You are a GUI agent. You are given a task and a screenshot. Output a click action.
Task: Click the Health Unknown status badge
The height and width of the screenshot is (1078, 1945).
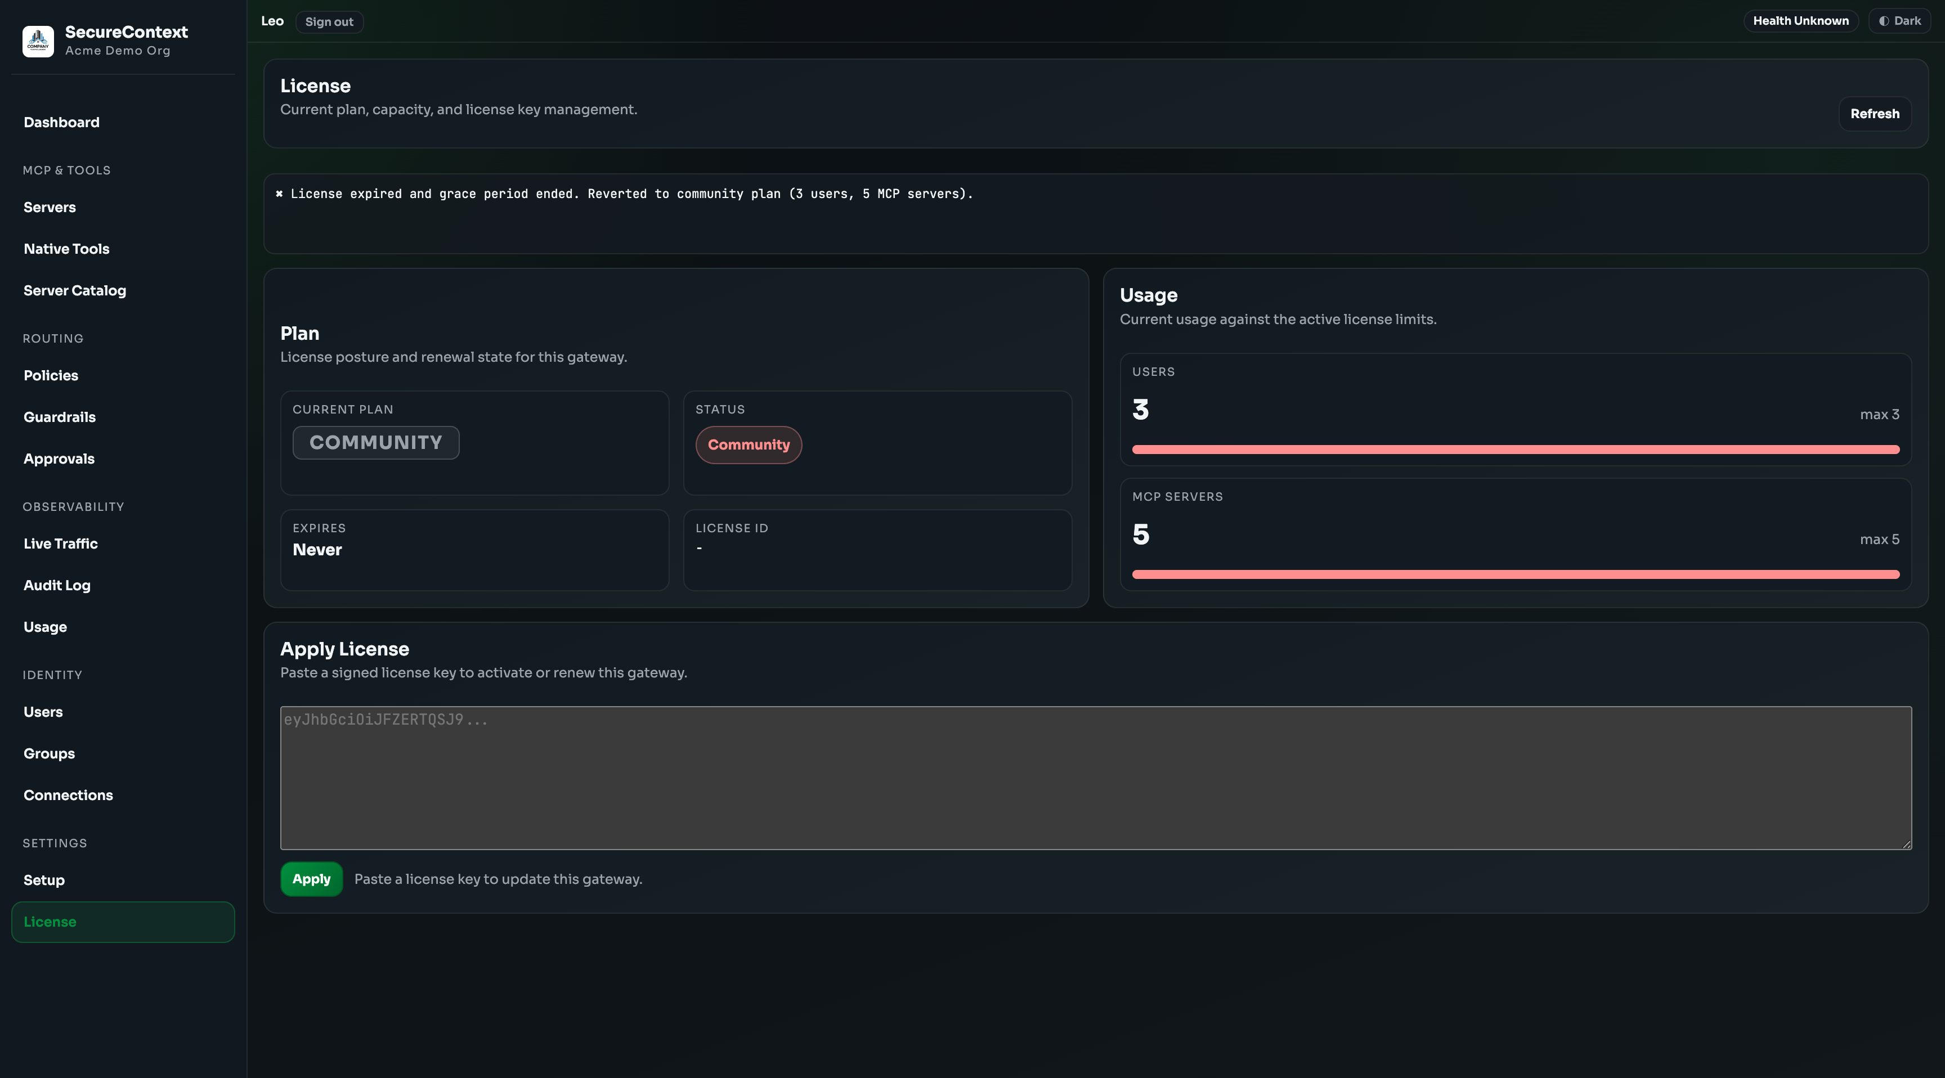[x=1800, y=21]
